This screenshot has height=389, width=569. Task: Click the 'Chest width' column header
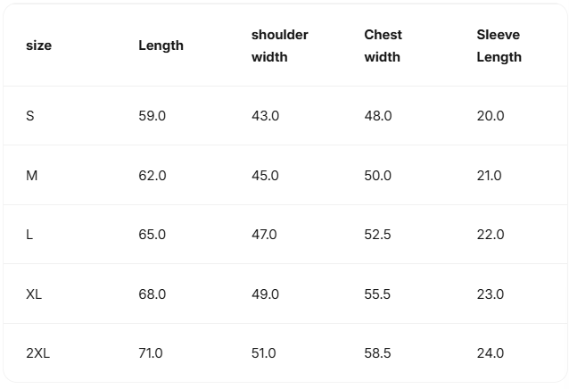[383, 46]
